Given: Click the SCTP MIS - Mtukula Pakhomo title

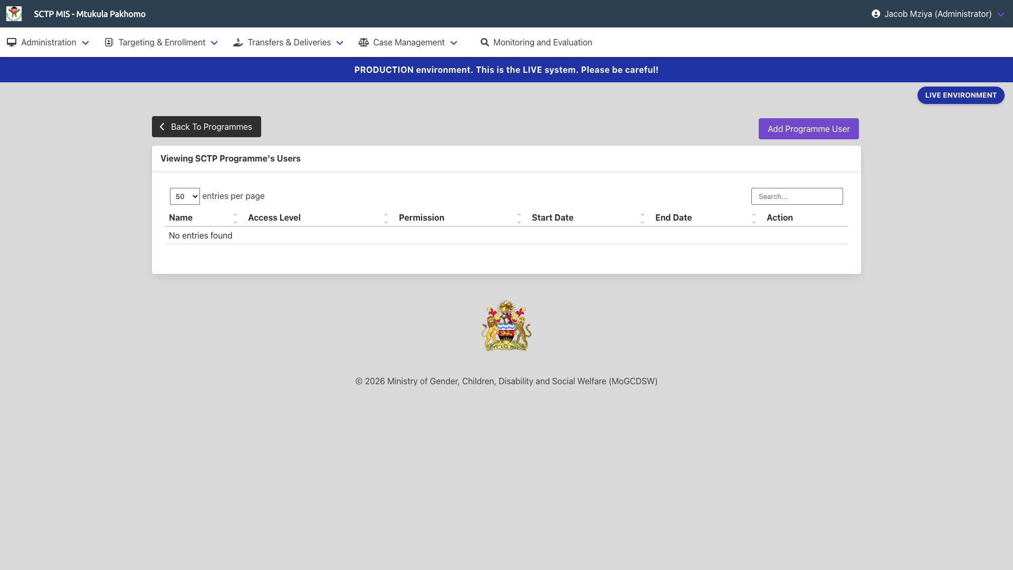Looking at the screenshot, I should tap(90, 14).
